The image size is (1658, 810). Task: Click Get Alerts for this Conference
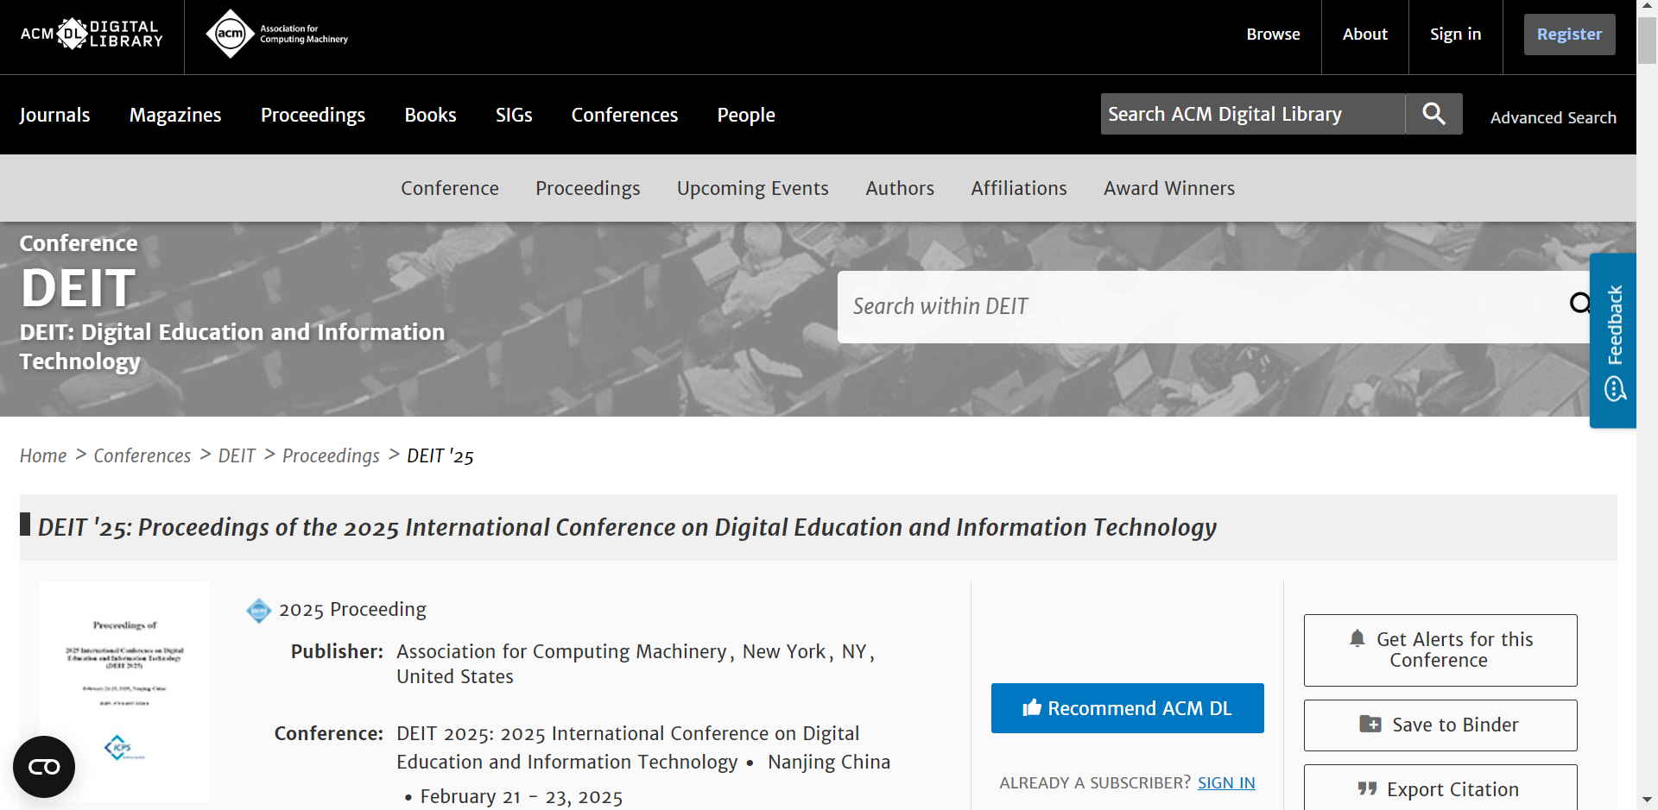(x=1440, y=650)
